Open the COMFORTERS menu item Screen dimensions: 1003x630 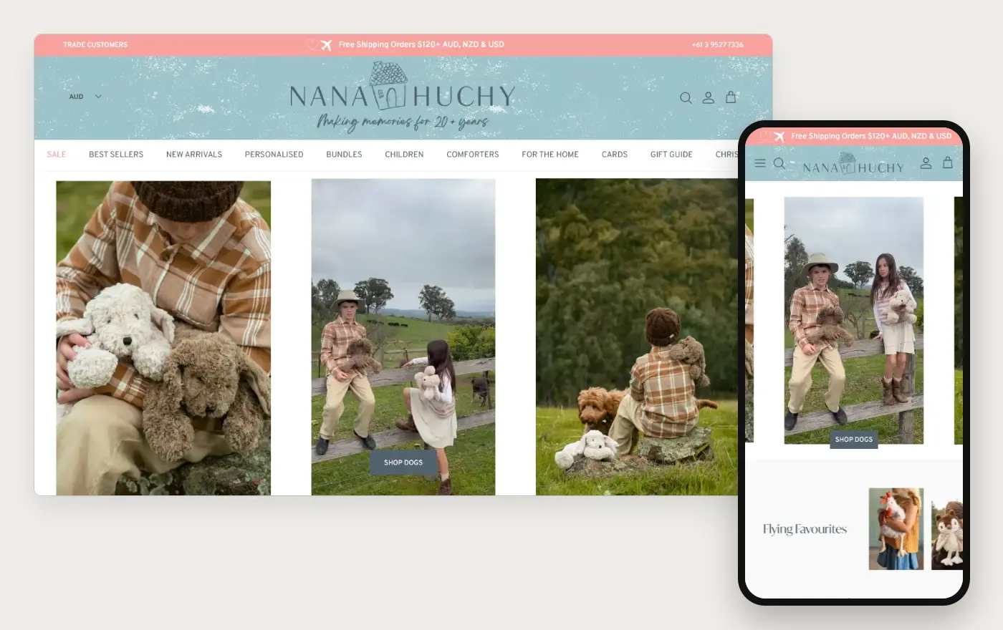(473, 155)
